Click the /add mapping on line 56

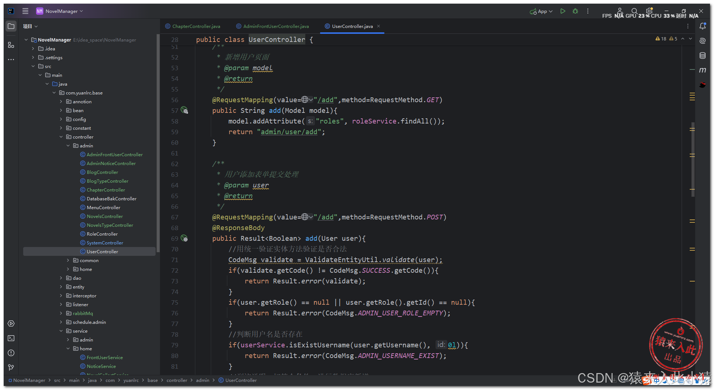point(326,100)
